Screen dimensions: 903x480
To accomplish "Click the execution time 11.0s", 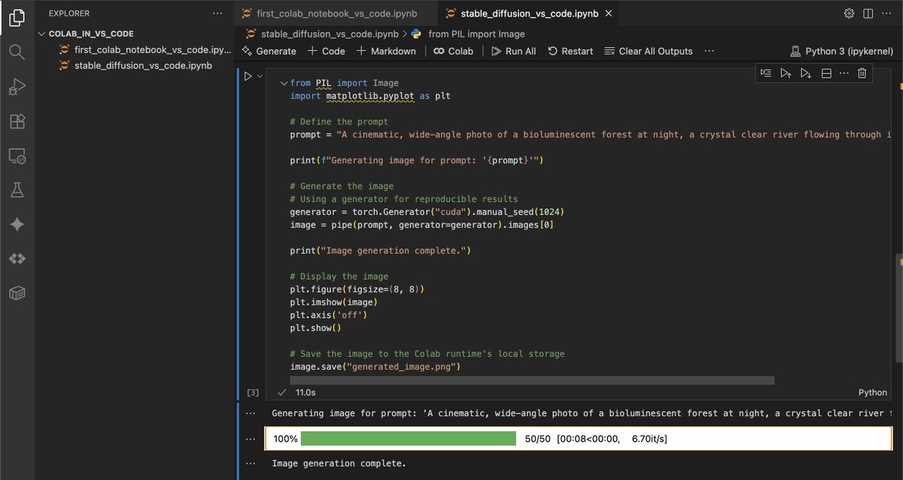I will [306, 393].
